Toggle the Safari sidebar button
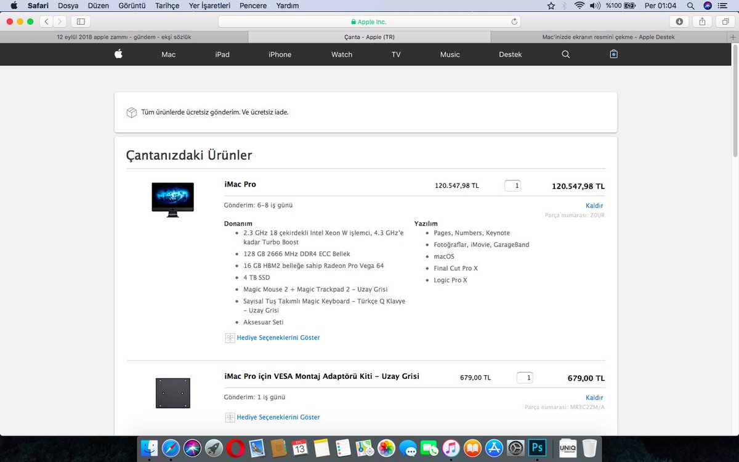Image resolution: width=739 pixels, height=462 pixels. pyautogui.click(x=81, y=22)
